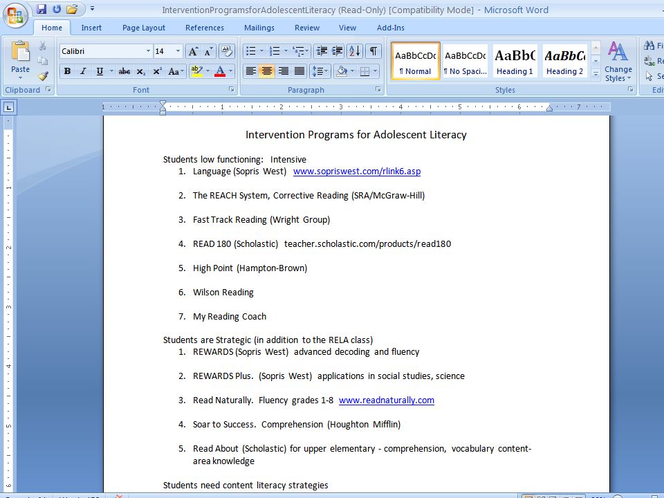
Task: Apply Heading 2 style
Action: click(564, 61)
